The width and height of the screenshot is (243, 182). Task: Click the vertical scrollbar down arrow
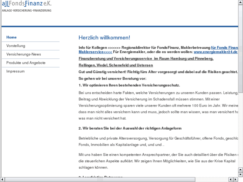click(x=240, y=175)
